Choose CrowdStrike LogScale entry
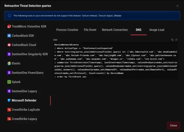The width and height of the screenshot is (184, 132). click(24, 109)
